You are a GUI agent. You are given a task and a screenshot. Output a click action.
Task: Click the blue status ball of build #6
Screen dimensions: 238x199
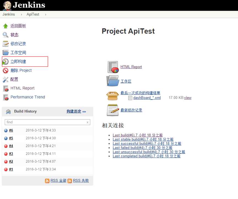pyautogui.click(x=6, y=130)
